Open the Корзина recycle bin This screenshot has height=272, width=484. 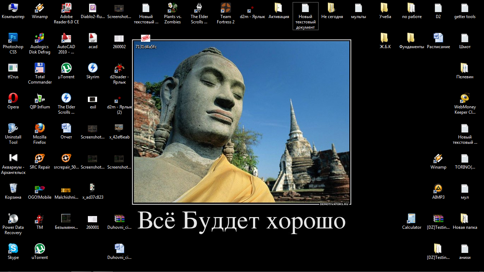tap(13, 188)
